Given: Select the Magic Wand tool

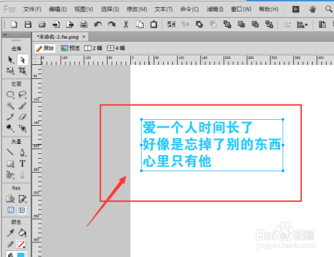Looking at the screenshot, I should pos(10,106).
